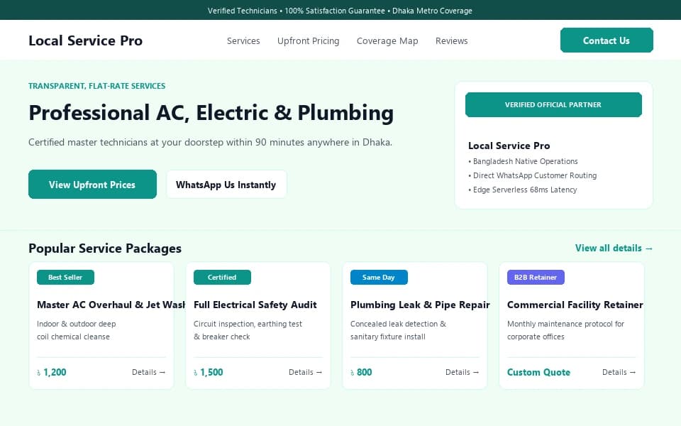Screen dimensions: 681x426
Task: Click View Upfront Prices button
Action: [92, 185]
